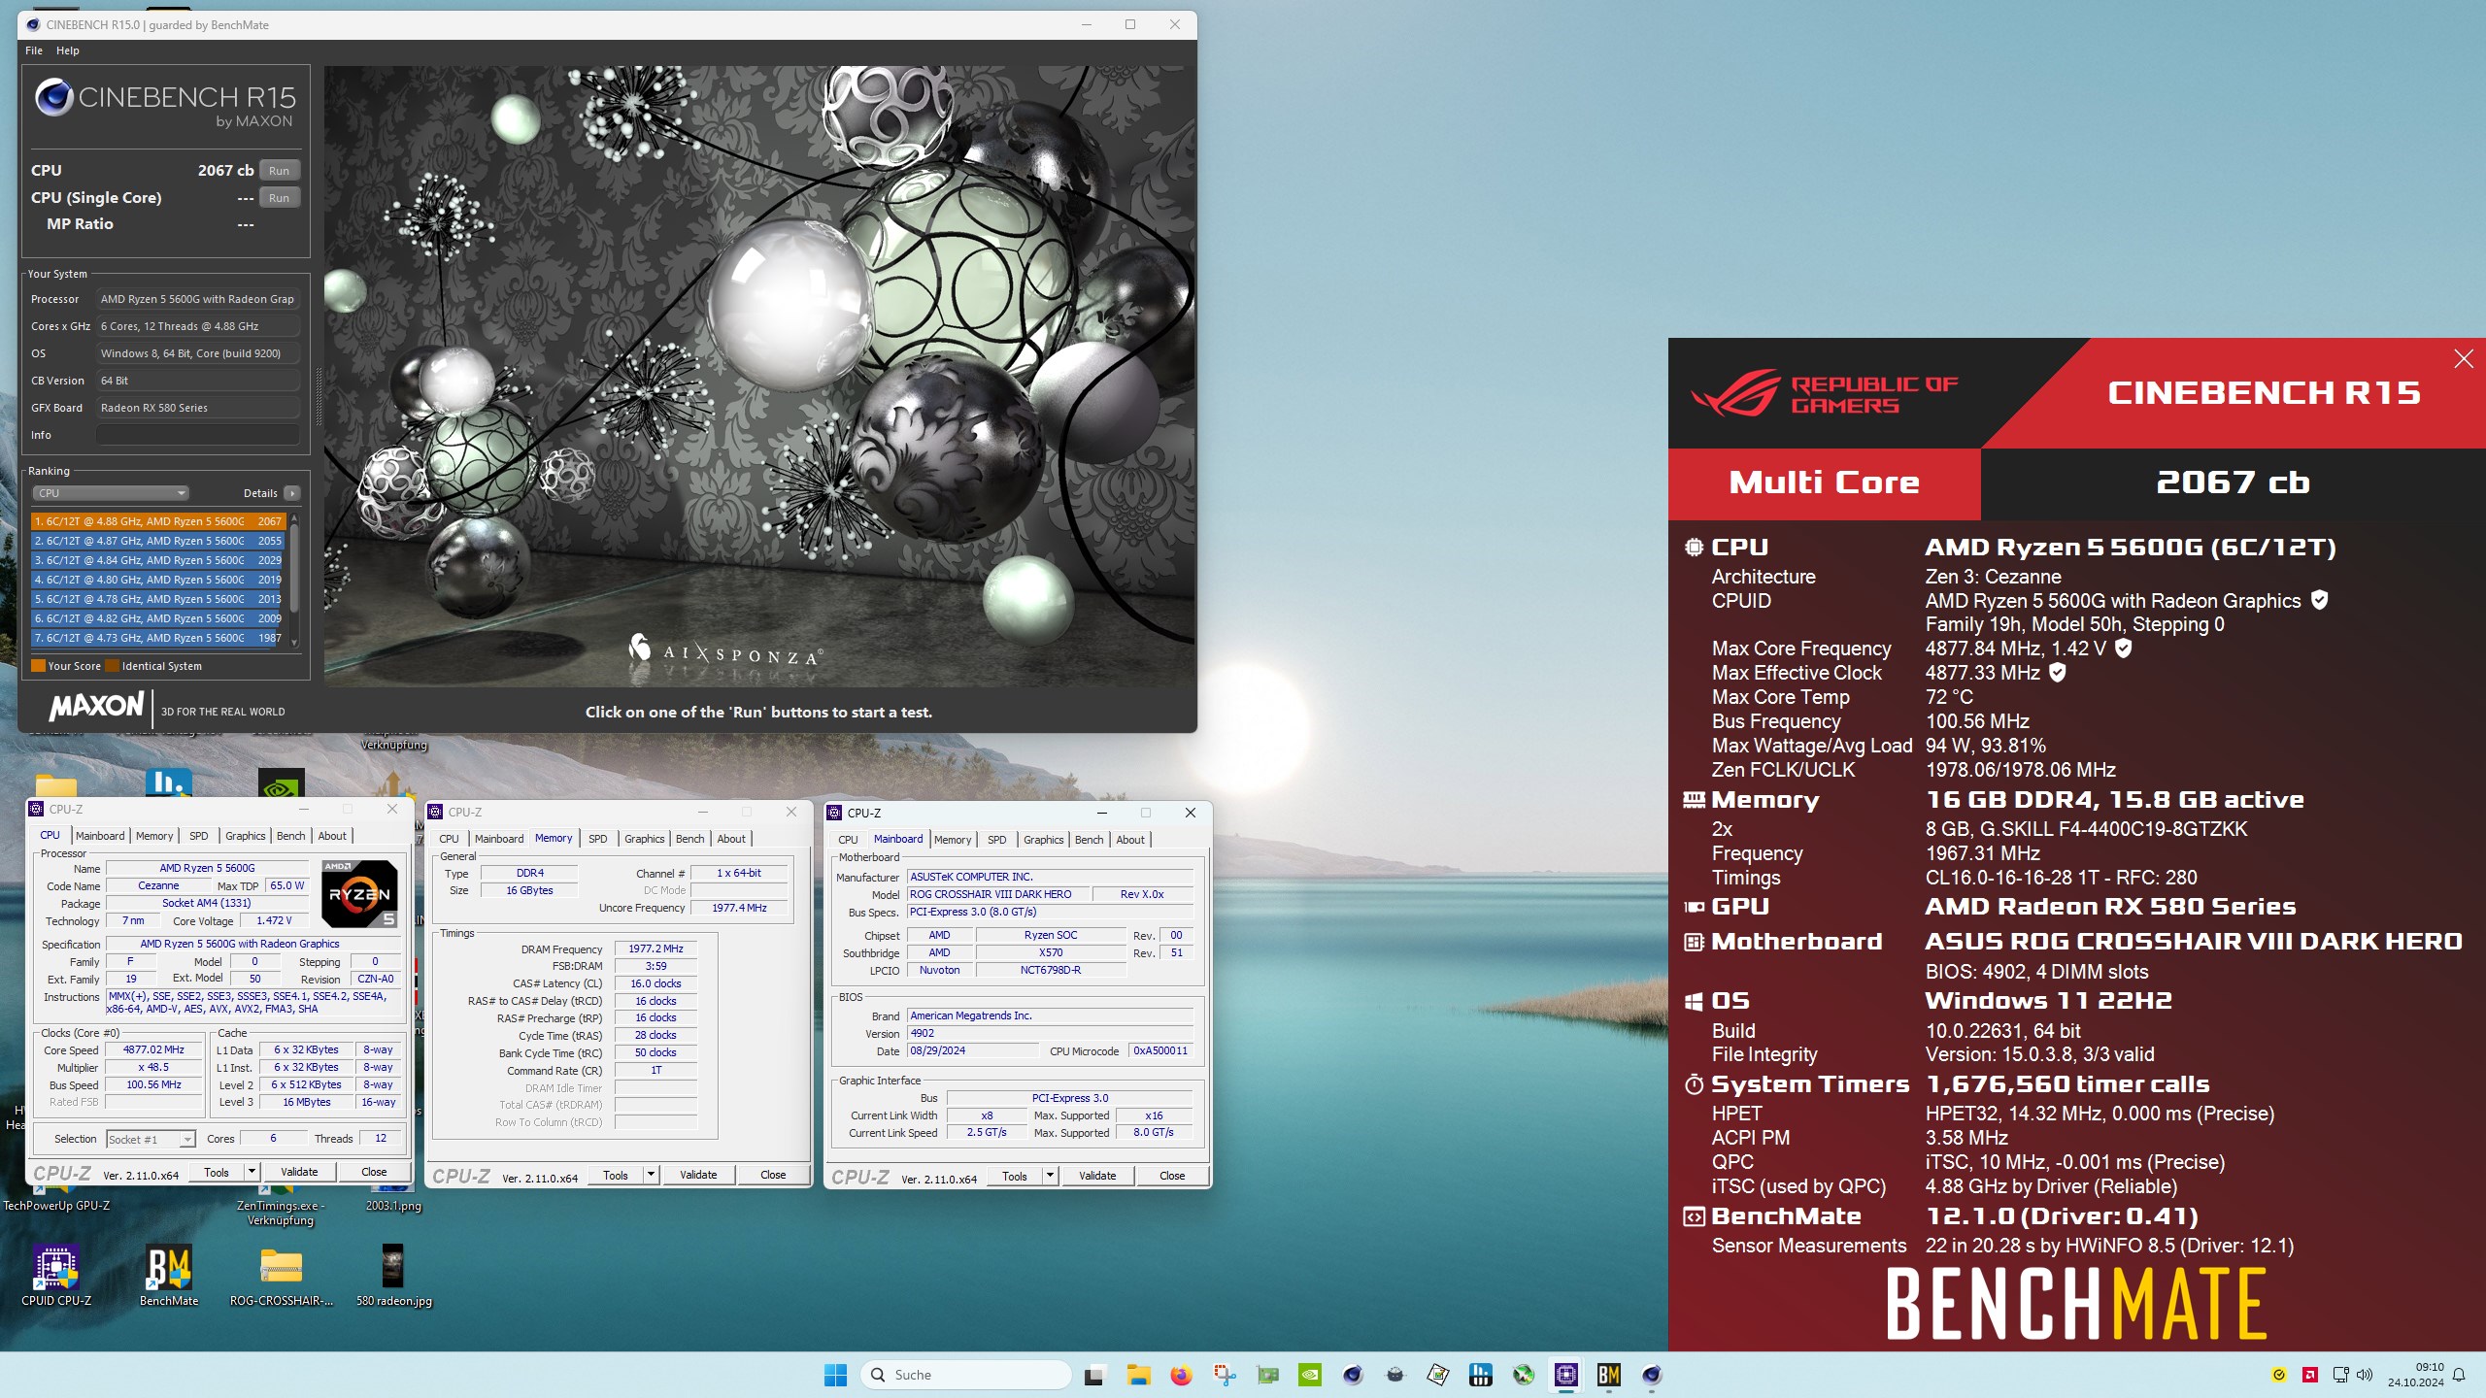
Task: Launch Firefox from the taskbar
Action: click(x=1181, y=1375)
